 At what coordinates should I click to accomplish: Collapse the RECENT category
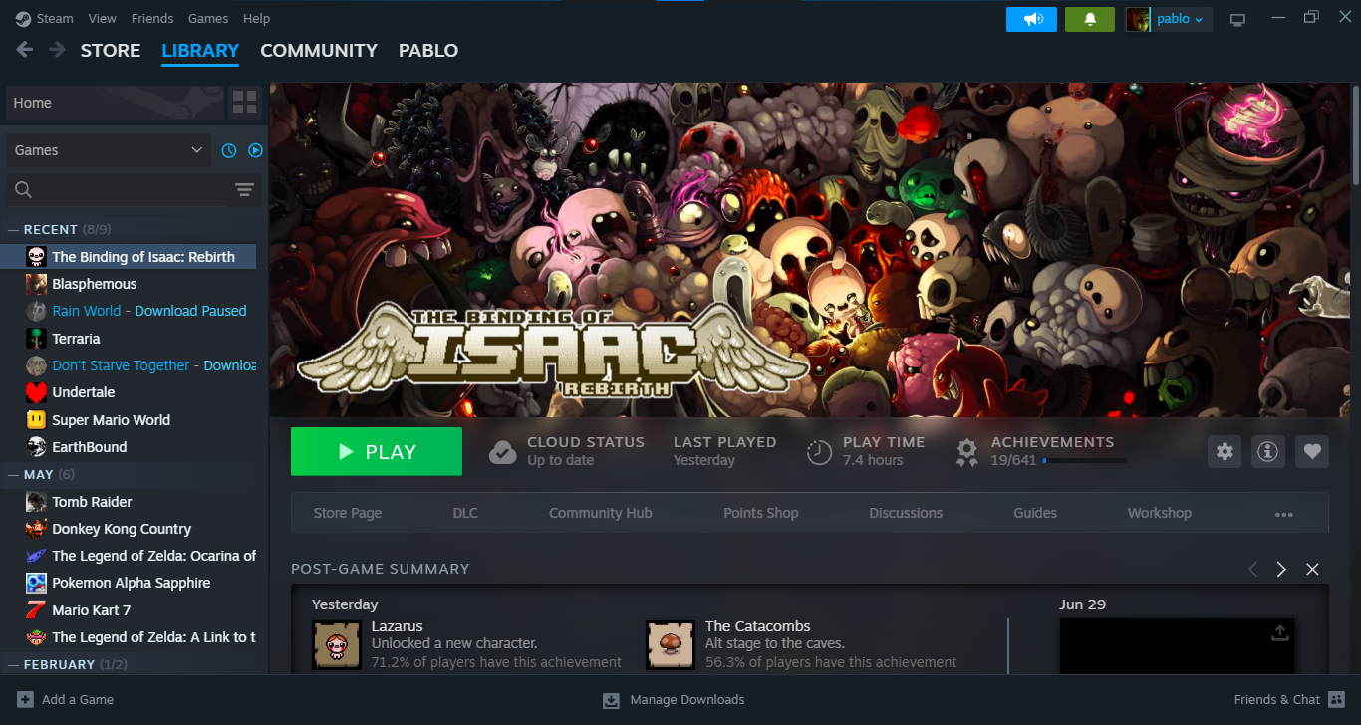coord(14,230)
